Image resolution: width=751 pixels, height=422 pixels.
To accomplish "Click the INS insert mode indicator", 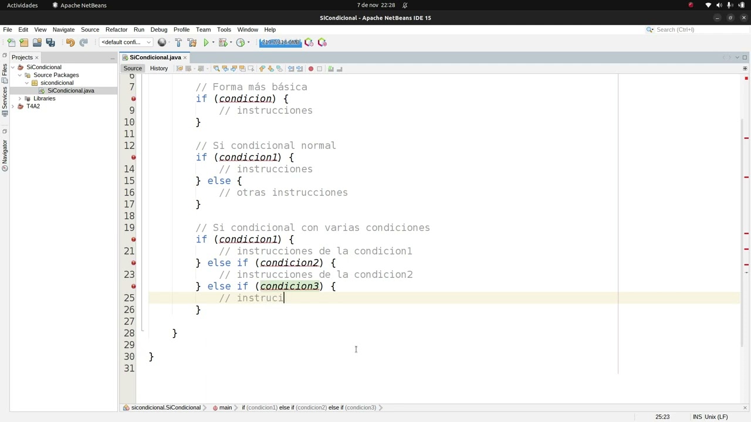I will [x=697, y=417].
